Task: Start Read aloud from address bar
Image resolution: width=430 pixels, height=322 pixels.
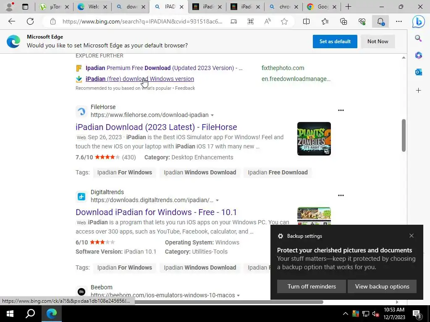Action: point(267,21)
